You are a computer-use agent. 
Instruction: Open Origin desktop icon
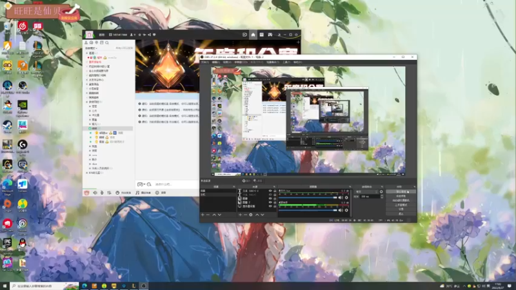[x=7, y=205]
